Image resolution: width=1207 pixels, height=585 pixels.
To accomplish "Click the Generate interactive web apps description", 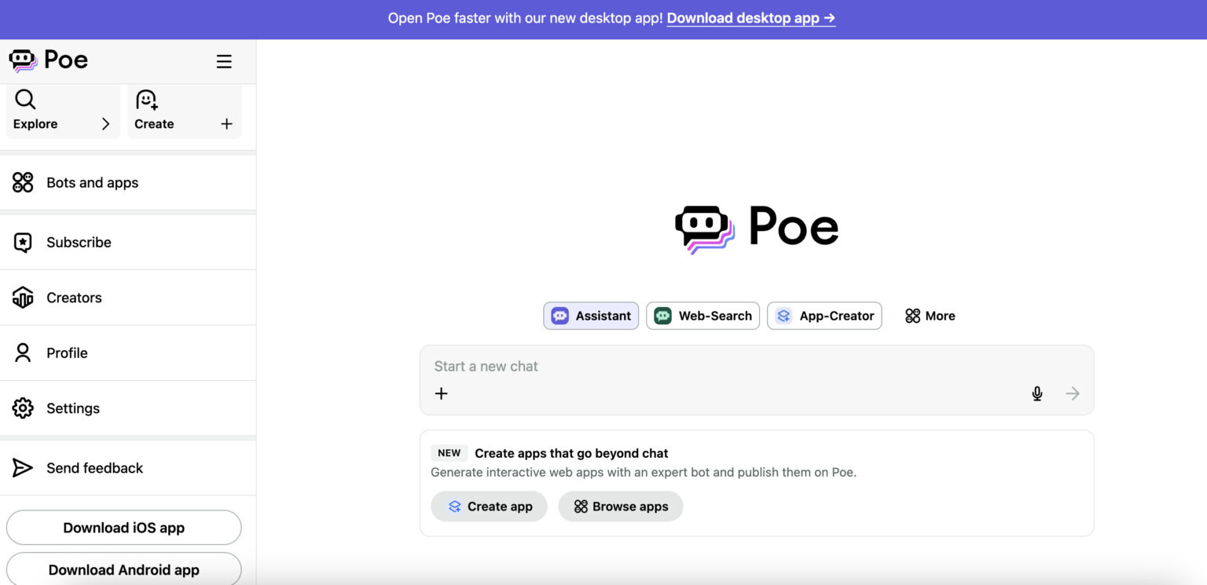I will pyautogui.click(x=644, y=473).
